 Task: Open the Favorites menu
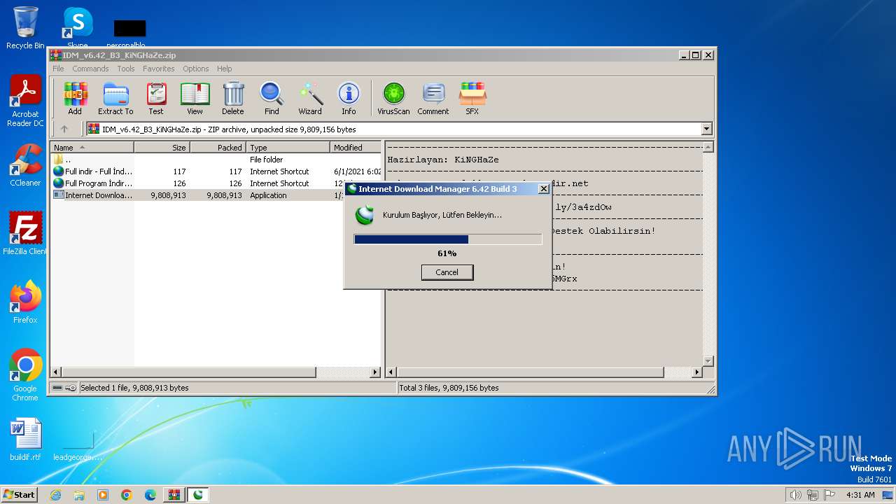point(159,69)
